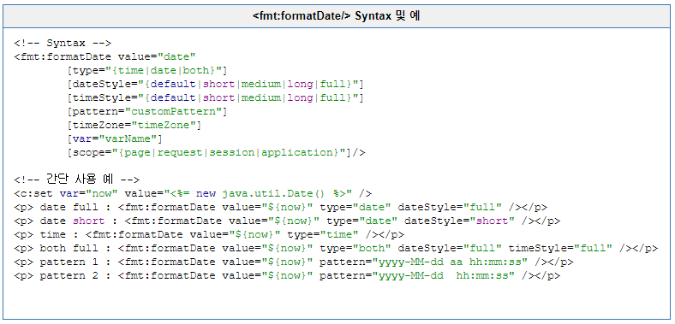Click the timeStyle attribute line

click(x=216, y=98)
